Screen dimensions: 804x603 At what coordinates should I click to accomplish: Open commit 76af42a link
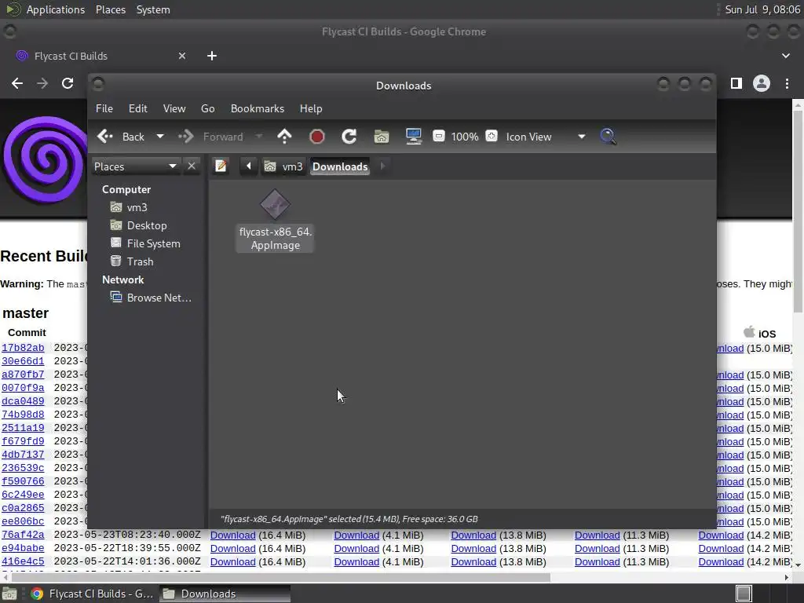point(23,534)
